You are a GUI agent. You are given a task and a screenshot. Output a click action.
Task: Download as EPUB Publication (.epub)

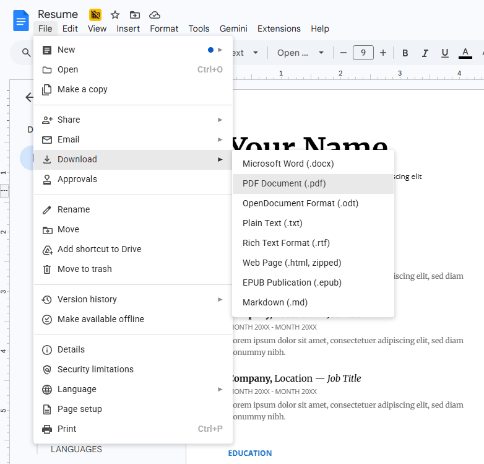(x=313, y=282)
